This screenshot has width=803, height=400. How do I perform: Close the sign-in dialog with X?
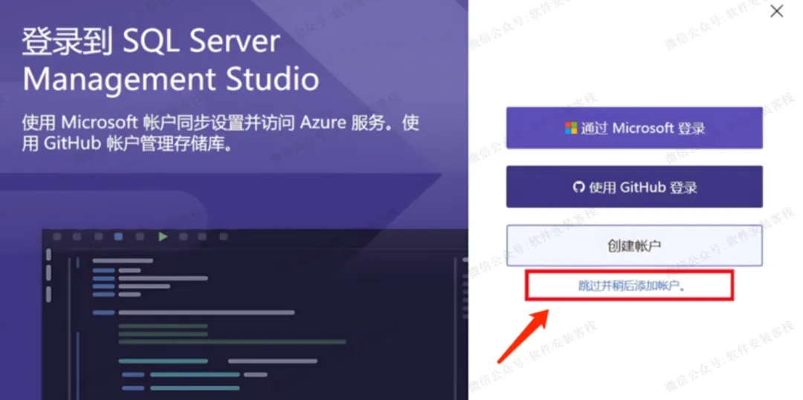[776, 11]
